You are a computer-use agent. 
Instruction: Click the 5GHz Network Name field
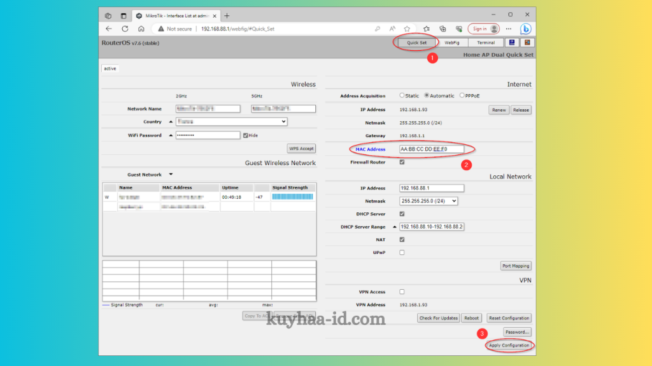point(283,109)
